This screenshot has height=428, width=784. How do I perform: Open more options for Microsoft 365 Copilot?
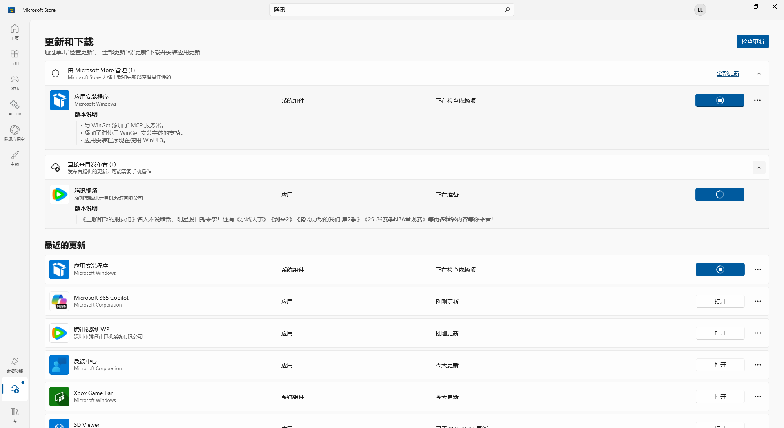tap(758, 301)
